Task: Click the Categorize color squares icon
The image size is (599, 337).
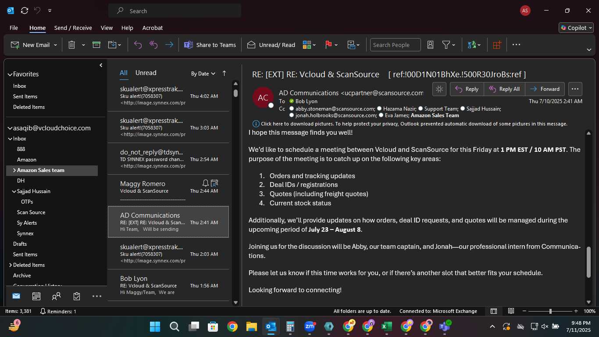Action: [307, 45]
